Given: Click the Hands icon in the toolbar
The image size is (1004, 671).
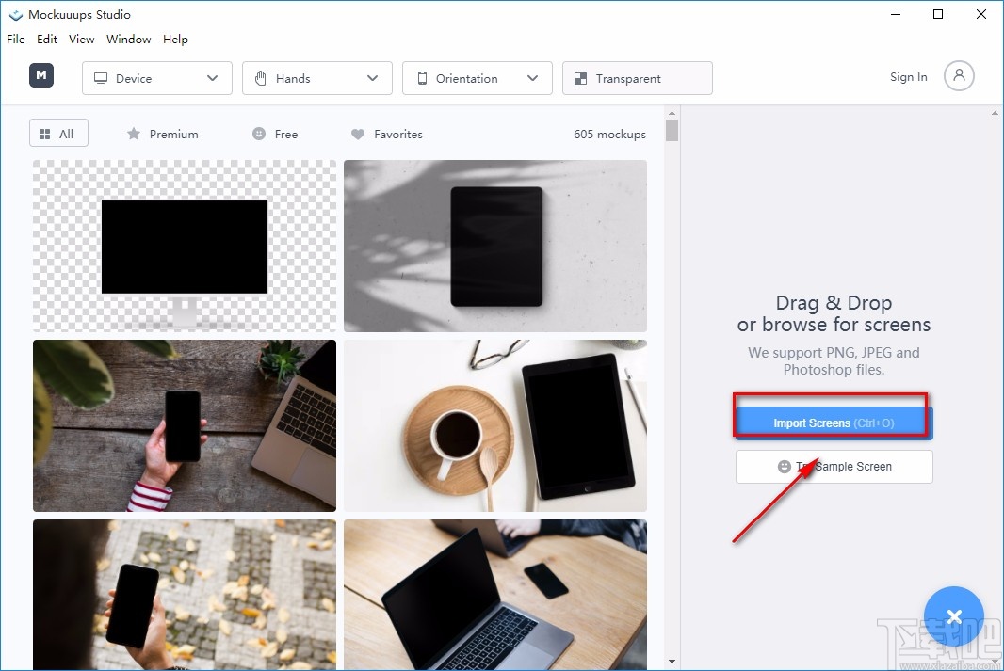Looking at the screenshot, I should tap(261, 78).
